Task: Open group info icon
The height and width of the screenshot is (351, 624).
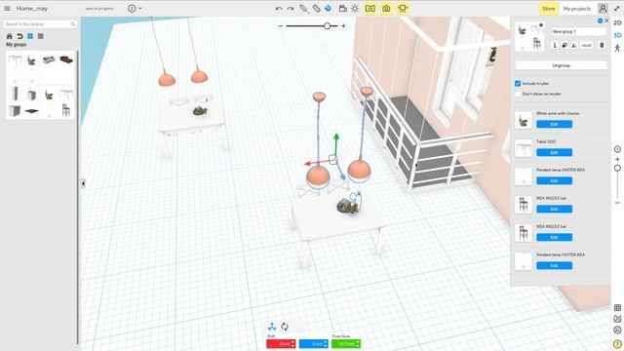Action: (x=555, y=46)
